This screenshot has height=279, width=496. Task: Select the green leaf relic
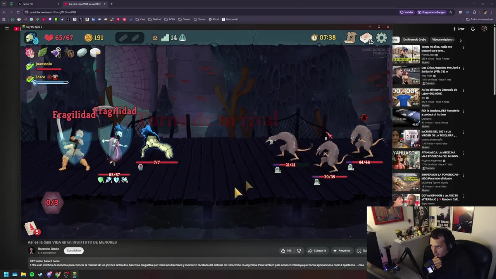[x=43, y=52]
